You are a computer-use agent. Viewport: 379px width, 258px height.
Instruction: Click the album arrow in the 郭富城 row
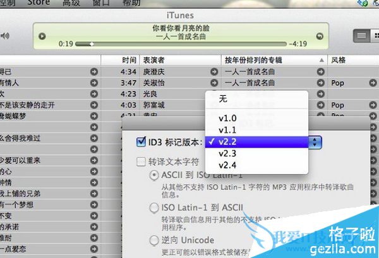[320, 105]
